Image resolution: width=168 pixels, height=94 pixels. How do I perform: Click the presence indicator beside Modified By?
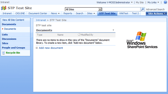pos(79,34)
